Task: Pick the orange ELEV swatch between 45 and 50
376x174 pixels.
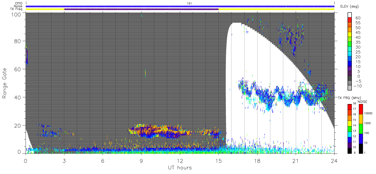Action: tap(350, 30)
